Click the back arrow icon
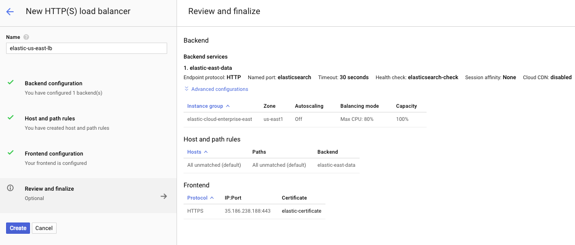575x245 pixels. [10, 12]
